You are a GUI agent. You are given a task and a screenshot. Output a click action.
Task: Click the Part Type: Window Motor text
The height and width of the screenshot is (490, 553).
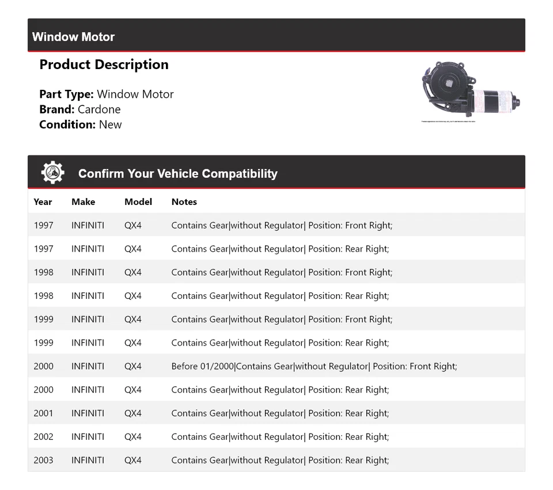pos(106,94)
